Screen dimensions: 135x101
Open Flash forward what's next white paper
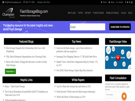coord(76,92)
